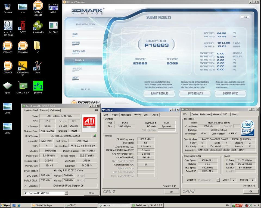Launch 3DMark05 desktop shortcut
261x208 pixels.
pos(7,67)
